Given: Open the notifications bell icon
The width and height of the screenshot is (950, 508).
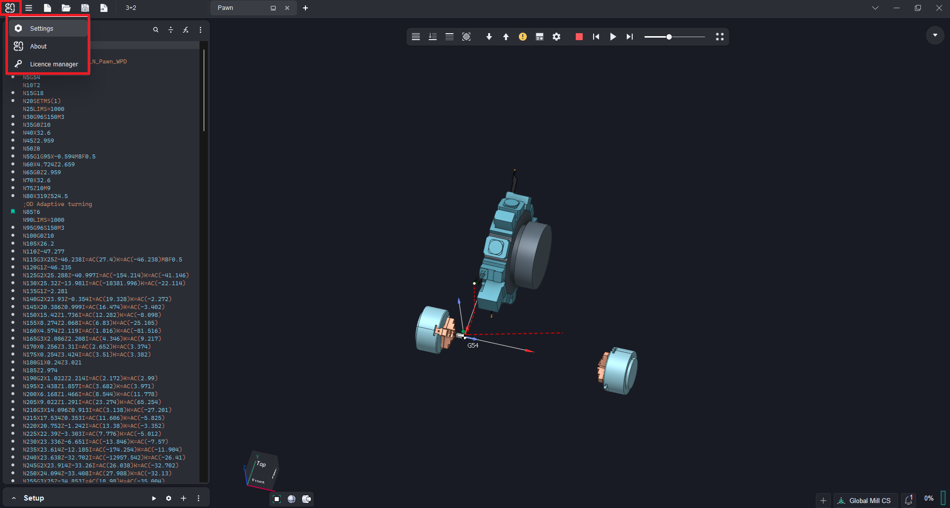Looking at the screenshot, I should (x=908, y=500).
